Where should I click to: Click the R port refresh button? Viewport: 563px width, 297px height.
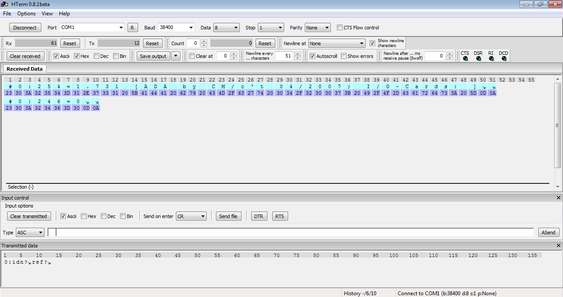[x=132, y=28]
